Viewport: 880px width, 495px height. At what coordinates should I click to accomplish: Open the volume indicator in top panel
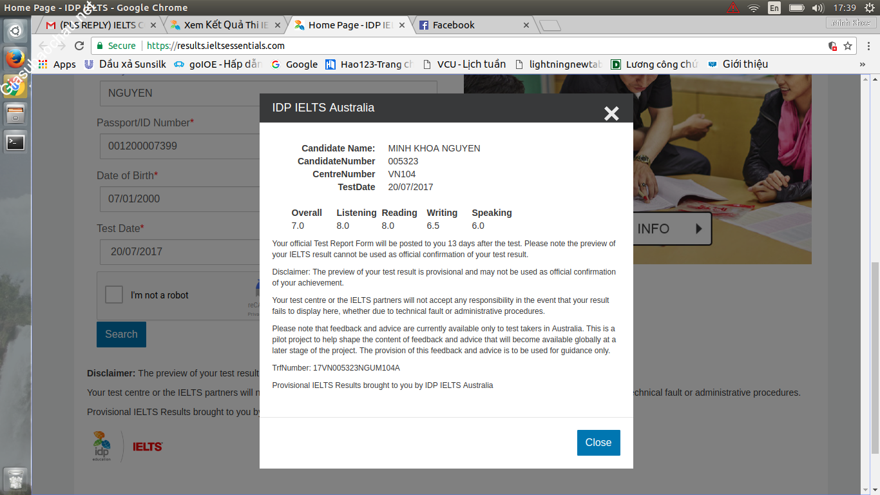click(x=818, y=8)
